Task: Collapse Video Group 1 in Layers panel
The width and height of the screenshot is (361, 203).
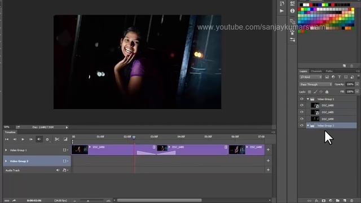Action: click(x=308, y=99)
